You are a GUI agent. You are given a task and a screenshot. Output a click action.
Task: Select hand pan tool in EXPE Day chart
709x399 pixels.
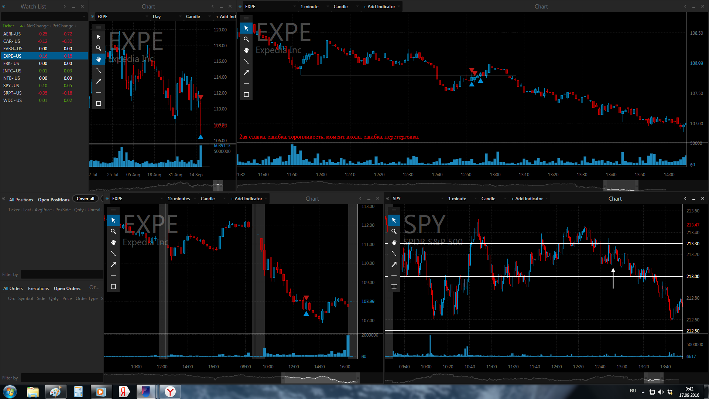pyautogui.click(x=99, y=59)
